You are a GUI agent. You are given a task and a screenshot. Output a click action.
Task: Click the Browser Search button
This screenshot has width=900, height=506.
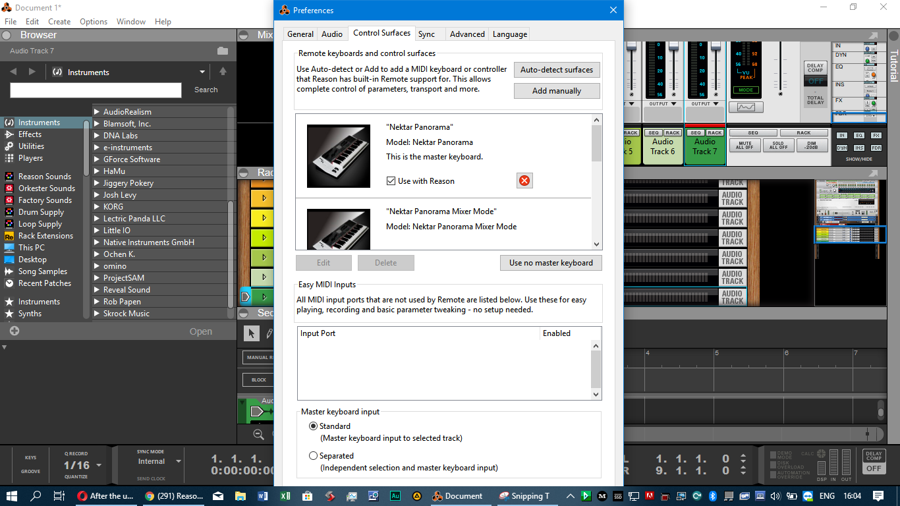(206, 90)
